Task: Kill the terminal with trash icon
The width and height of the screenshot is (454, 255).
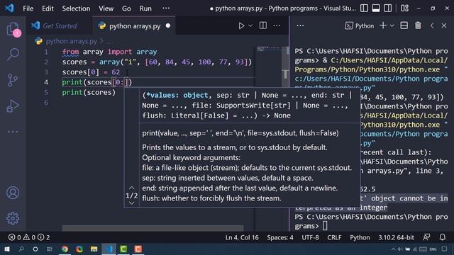Action: coord(418,25)
